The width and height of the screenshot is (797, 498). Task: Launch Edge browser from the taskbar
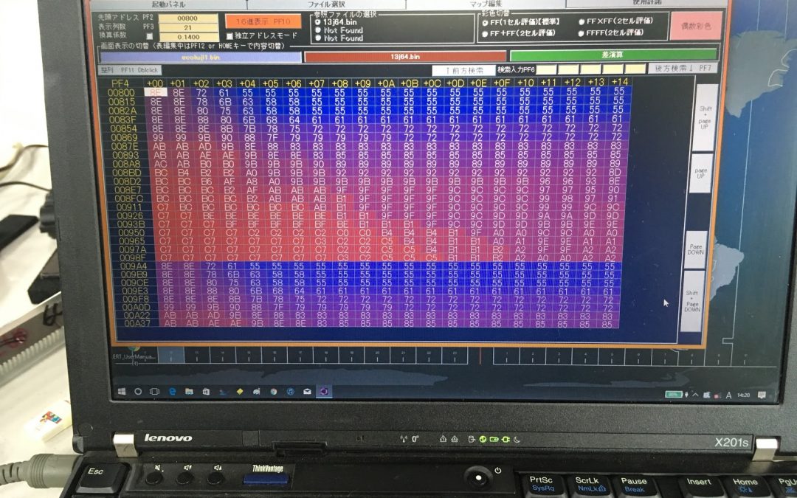[x=172, y=392]
